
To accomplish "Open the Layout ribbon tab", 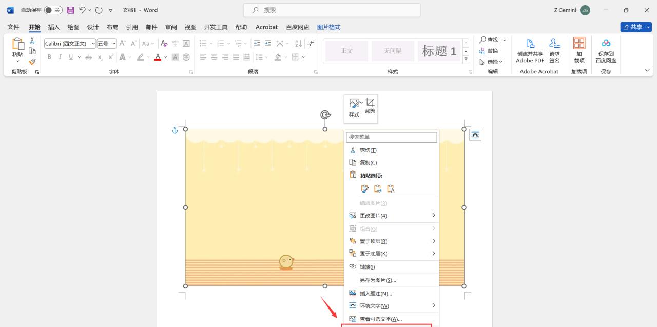I will coord(112,27).
